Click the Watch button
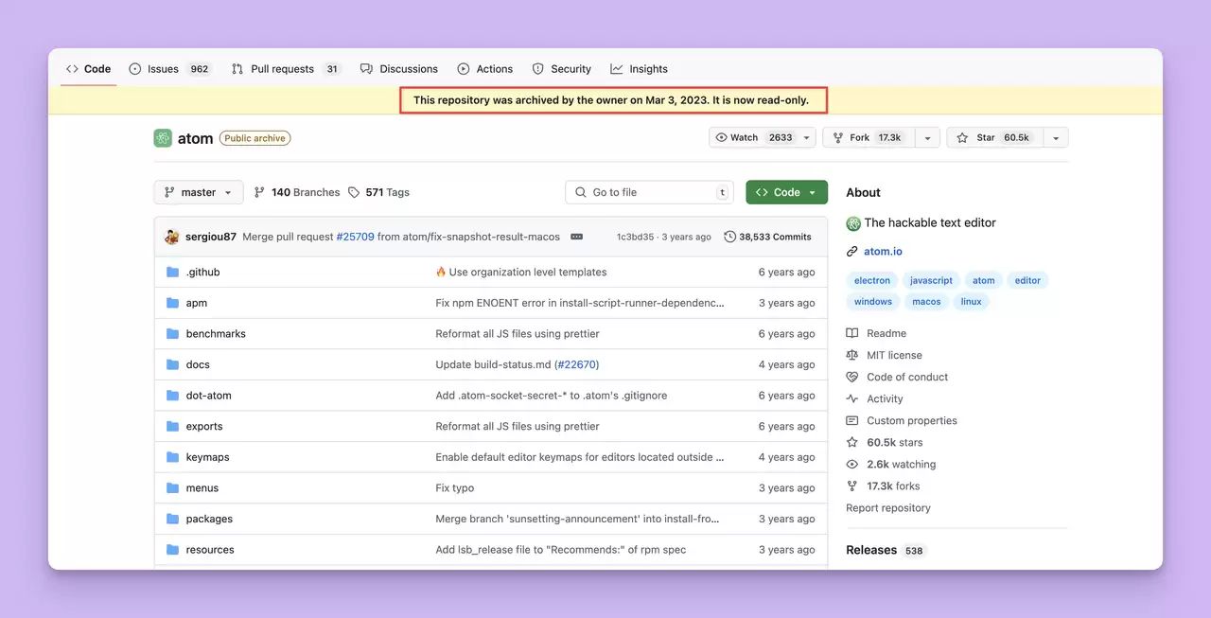 754,137
